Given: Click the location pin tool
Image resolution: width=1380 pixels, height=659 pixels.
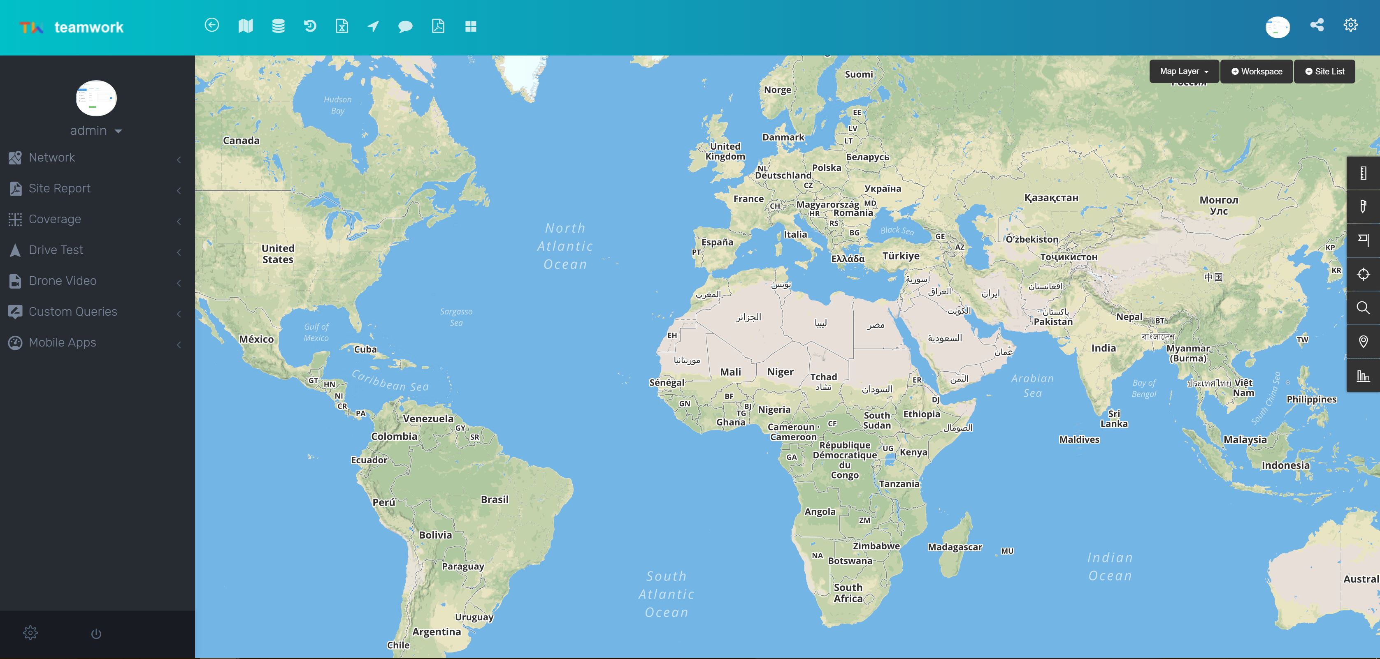Looking at the screenshot, I should 1363,342.
